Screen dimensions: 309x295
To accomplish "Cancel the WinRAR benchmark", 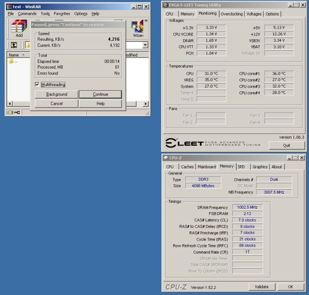I will 56,104.
